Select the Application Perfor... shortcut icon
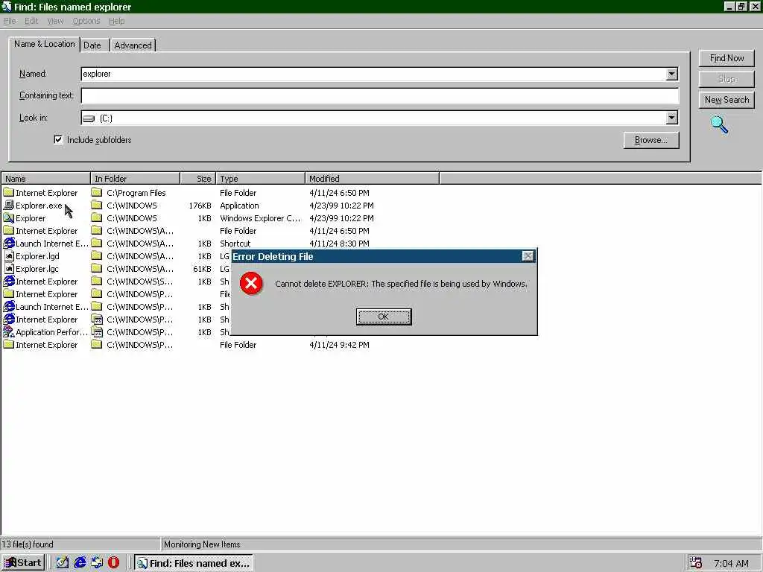Screen dimensions: 763x572 pyautogui.click(x=9, y=331)
